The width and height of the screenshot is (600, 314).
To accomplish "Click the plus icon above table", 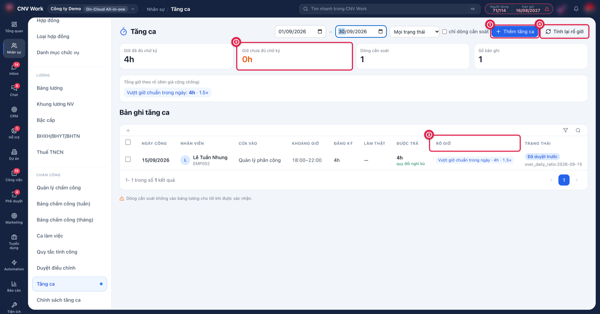I will tap(128, 131).
